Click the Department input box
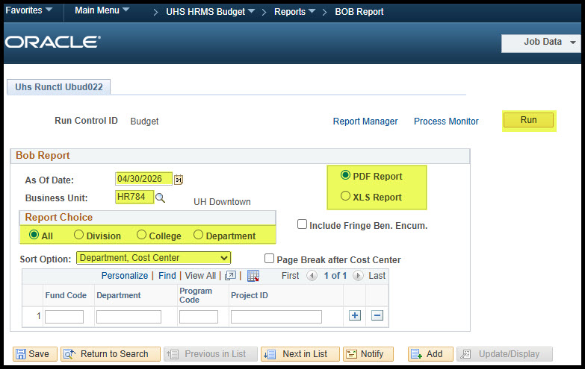This screenshot has height=369, width=585. (129, 317)
